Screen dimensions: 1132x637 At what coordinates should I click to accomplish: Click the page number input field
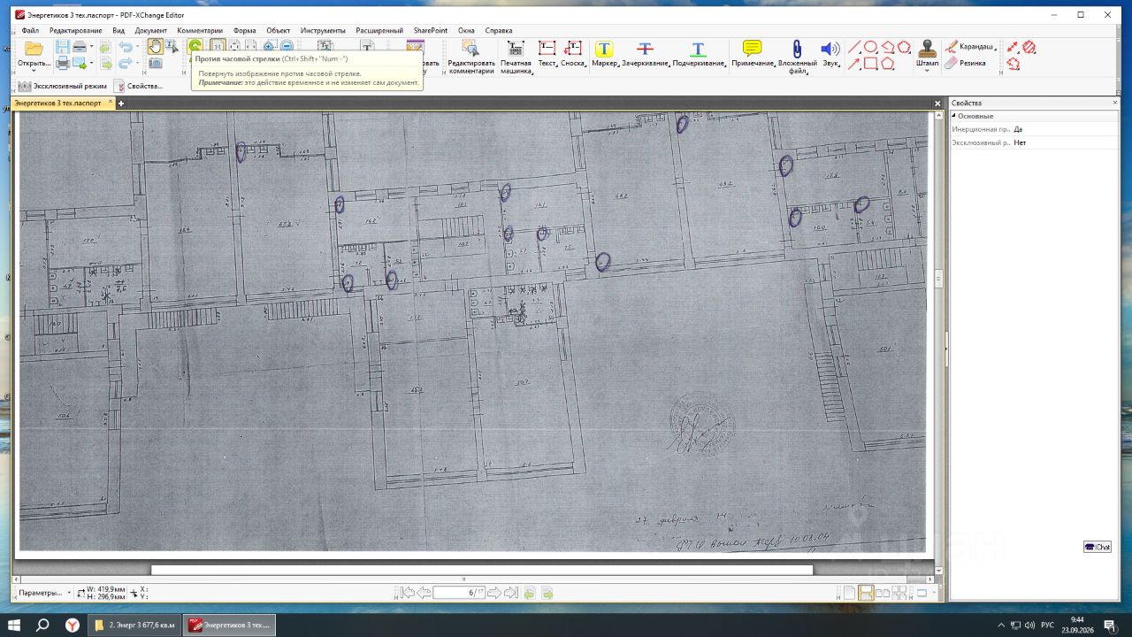pyautogui.click(x=459, y=593)
